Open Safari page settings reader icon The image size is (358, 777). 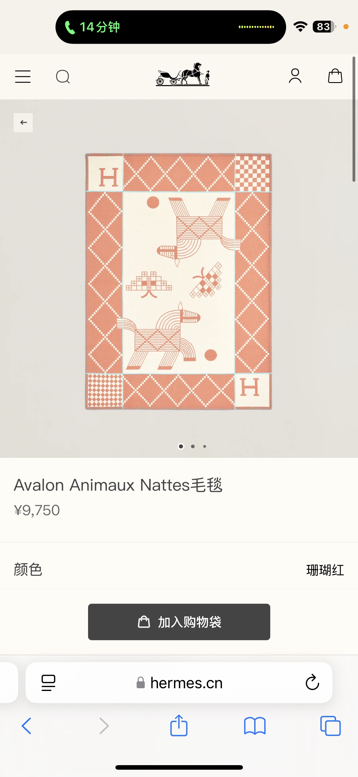pos(48,683)
